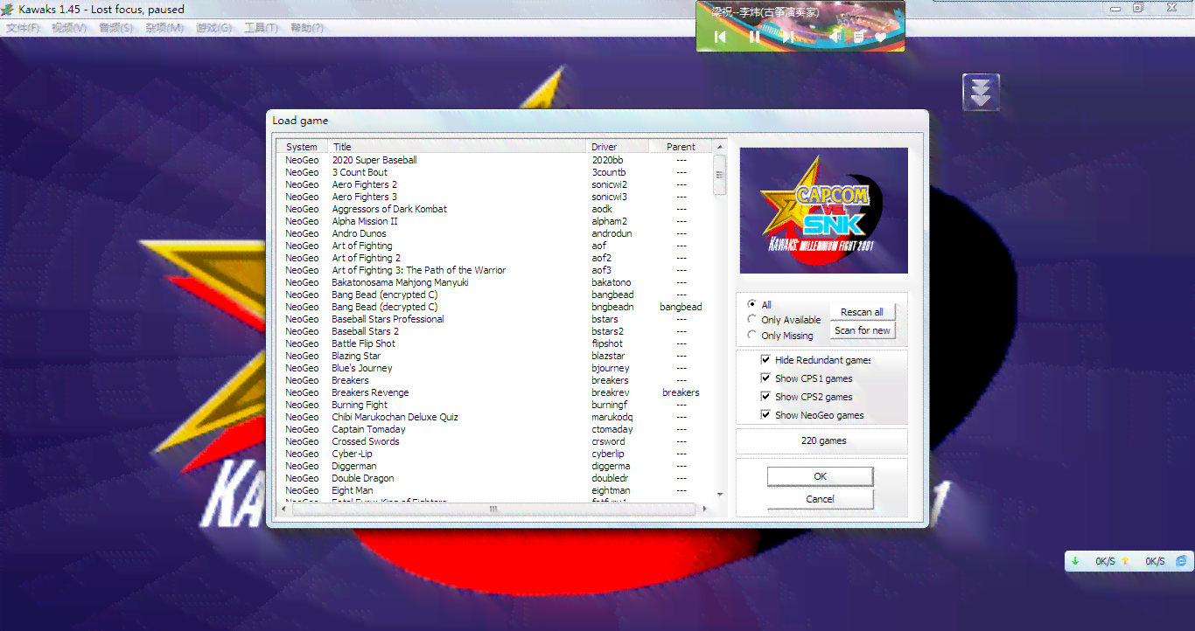Select Aggressors of Dark Kombat row

click(x=495, y=209)
